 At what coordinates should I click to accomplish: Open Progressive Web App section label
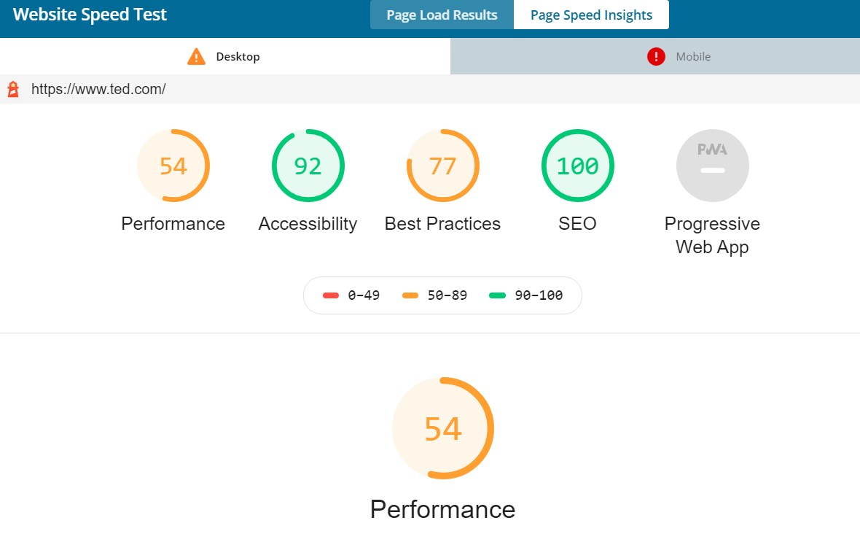(713, 236)
